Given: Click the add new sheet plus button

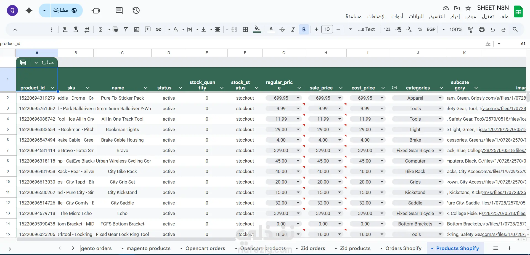Looking at the screenshot, I should tap(510, 248).
